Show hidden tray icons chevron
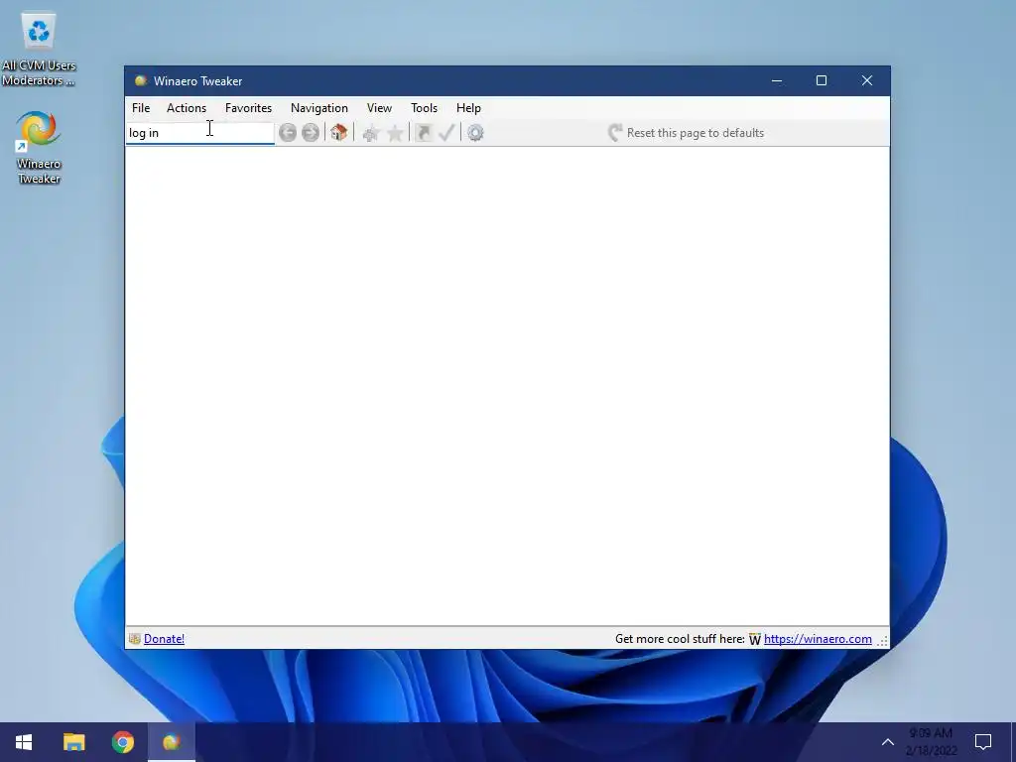This screenshot has height=762, width=1016. coord(888,742)
